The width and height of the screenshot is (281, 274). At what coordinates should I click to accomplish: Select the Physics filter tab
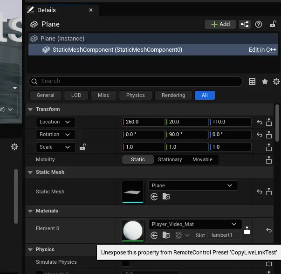click(x=135, y=95)
